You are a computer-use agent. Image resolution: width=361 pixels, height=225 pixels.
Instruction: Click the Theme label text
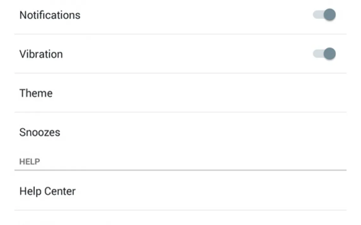pyautogui.click(x=36, y=93)
